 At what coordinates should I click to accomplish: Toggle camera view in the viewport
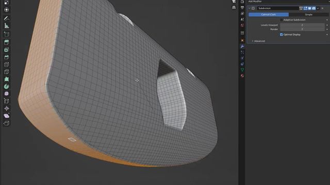pyautogui.click(x=234, y=1)
